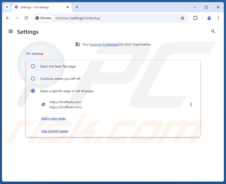
Task: Click the Use current pages link
Action: pos(55,131)
